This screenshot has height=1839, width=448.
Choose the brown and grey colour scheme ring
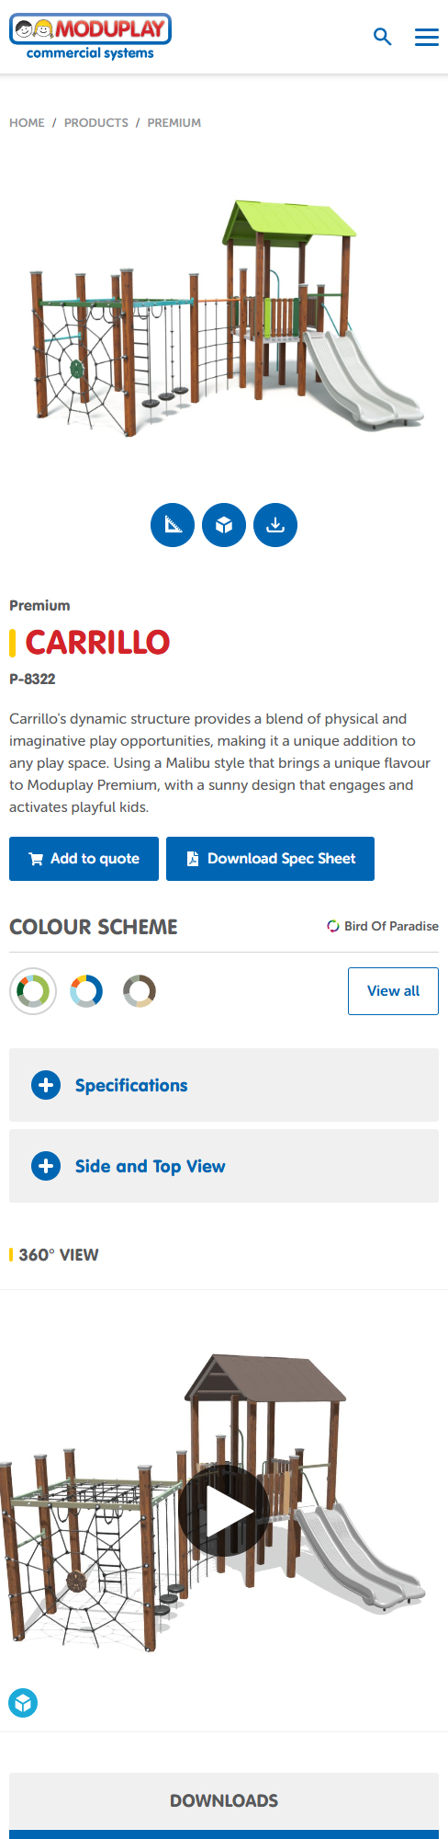[x=140, y=991]
